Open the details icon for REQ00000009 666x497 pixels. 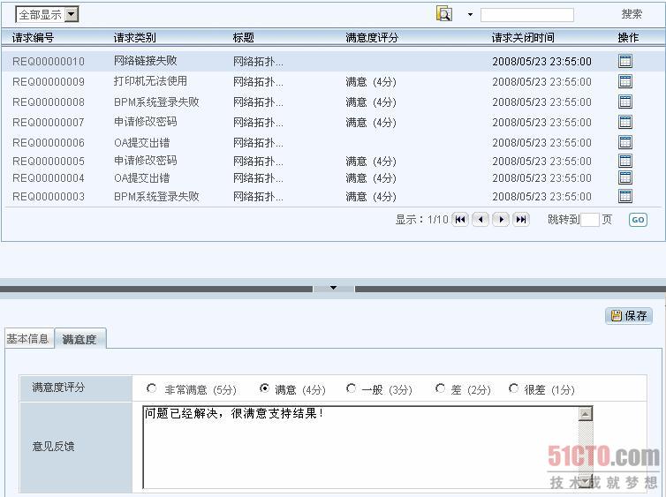pyautogui.click(x=624, y=81)
